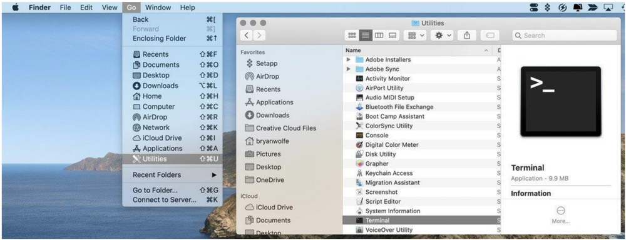Select iCloud Drive in the Go menu
The width and height of the screenshot is (626, 240).
click(x=172, y=138)
